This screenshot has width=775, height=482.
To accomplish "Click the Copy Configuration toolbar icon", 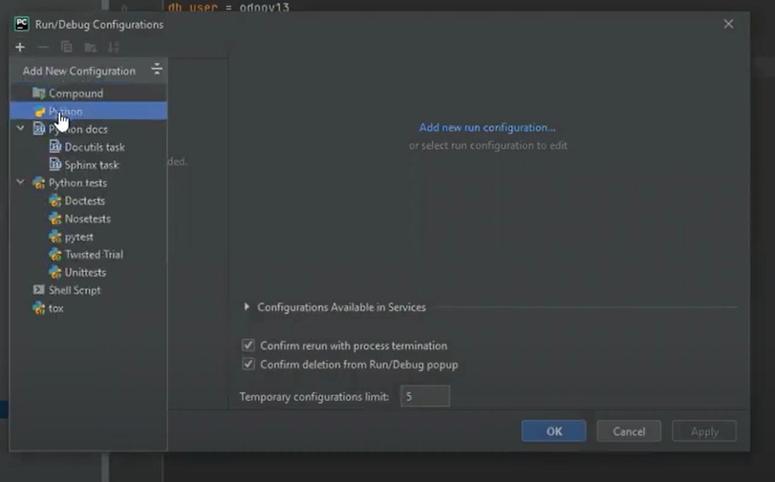I will coord(66,48).
